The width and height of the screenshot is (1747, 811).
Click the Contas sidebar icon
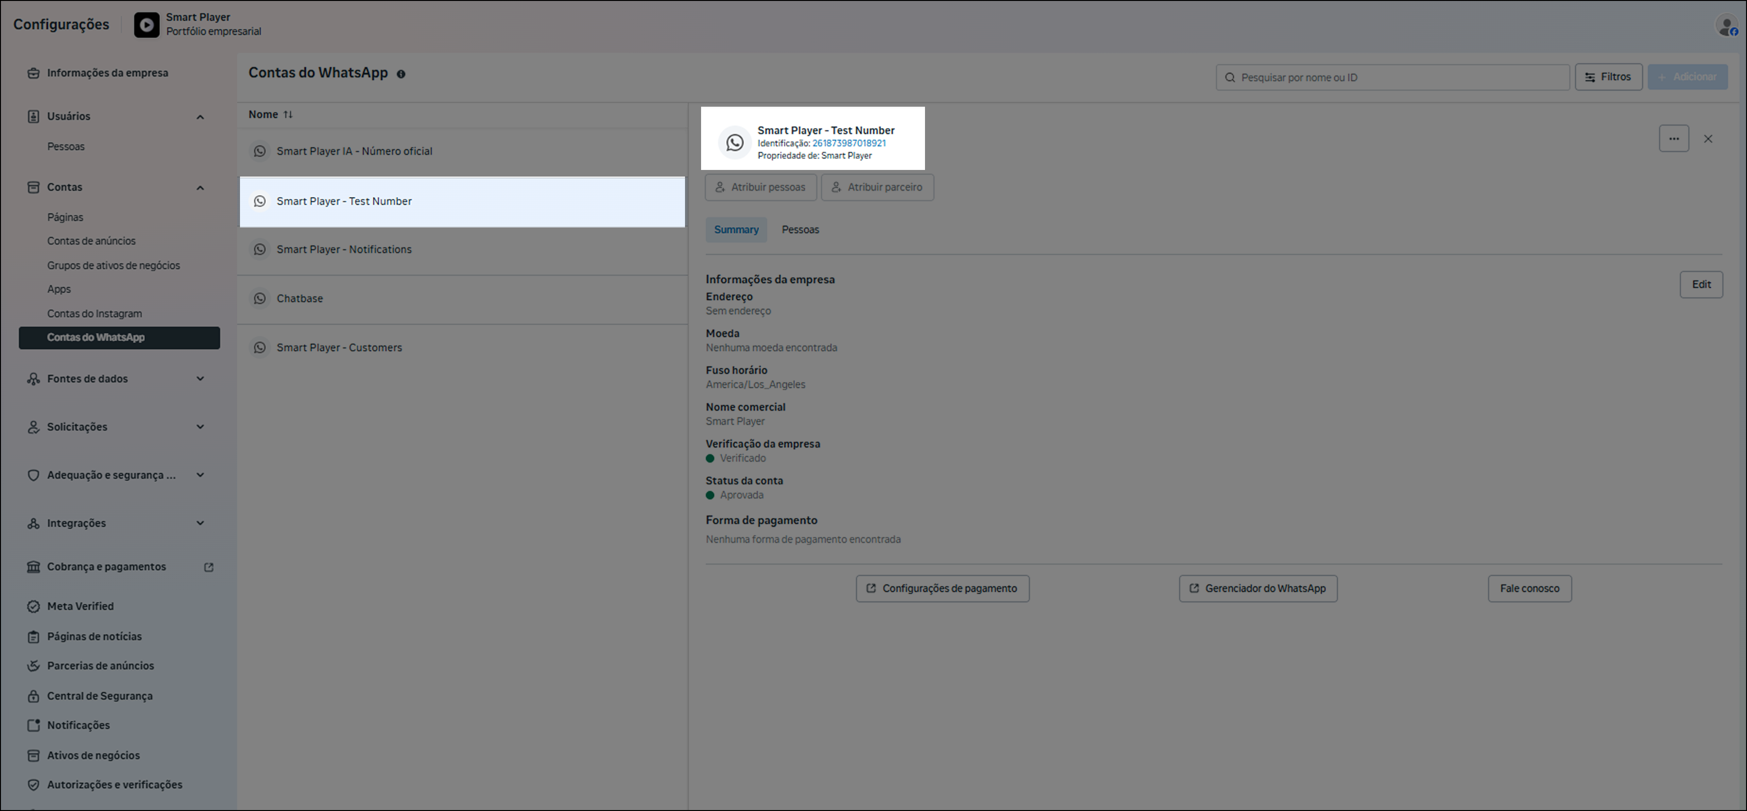click(x=33, y=187)
